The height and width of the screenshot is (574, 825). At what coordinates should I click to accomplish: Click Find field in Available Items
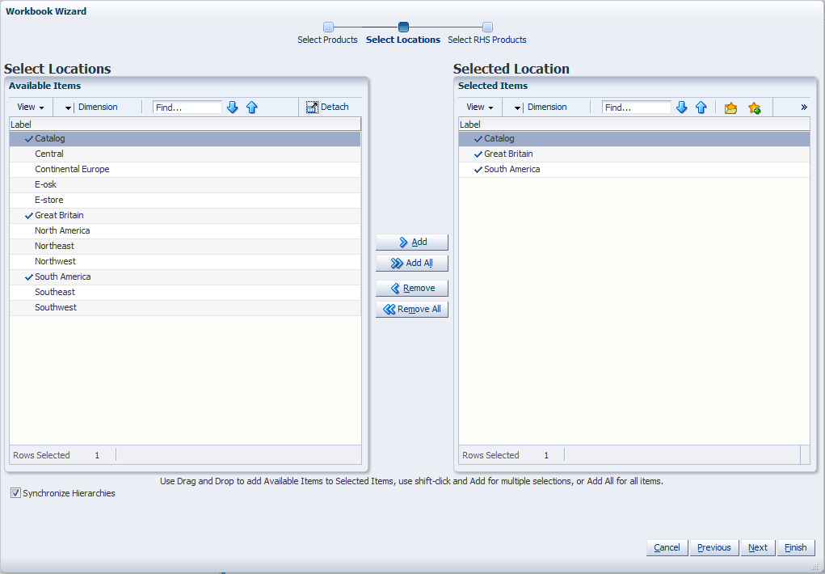[x=187, y=108]
